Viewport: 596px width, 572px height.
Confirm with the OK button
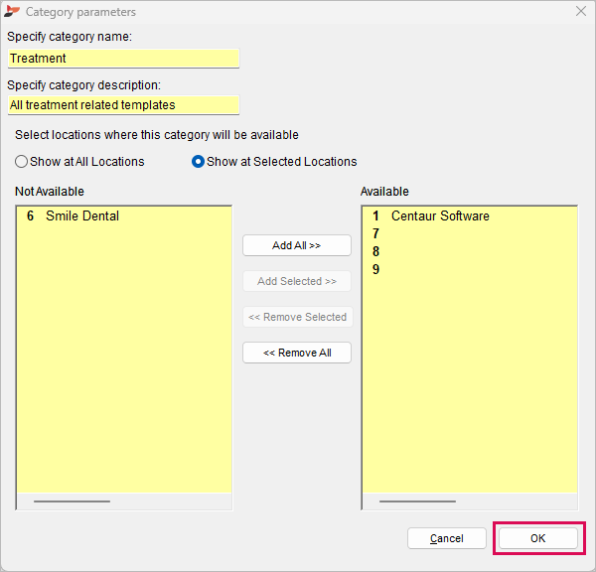point(538,538)
